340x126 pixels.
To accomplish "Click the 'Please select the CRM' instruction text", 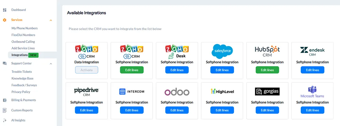I will tap(115, 29).
